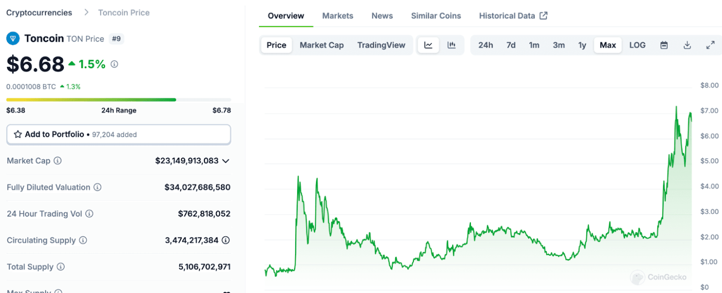The width and height of the screenshot is (722, 293).
Task: Toggle LOG scale on chart
Action: click(637, 45)
